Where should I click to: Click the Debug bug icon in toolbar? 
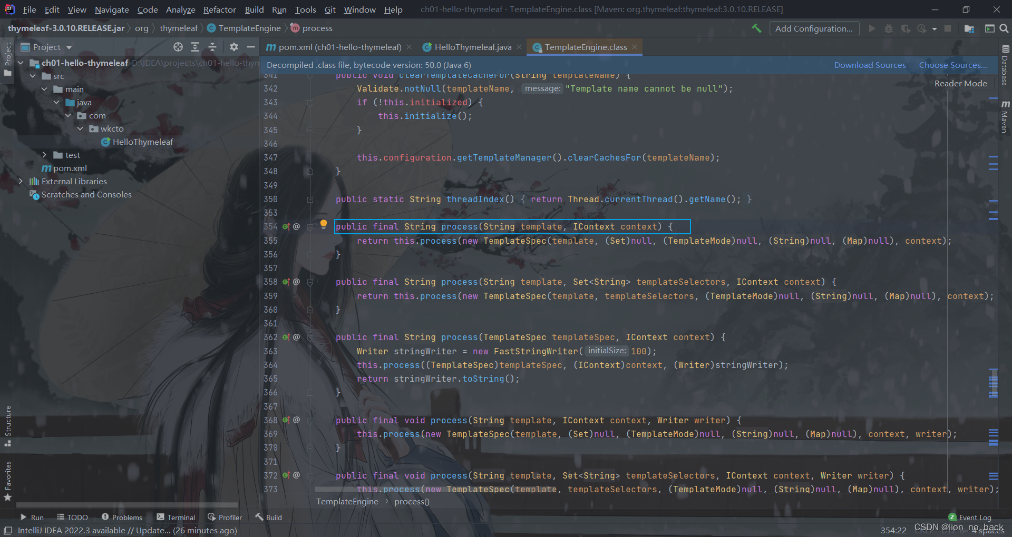point(889,28)
